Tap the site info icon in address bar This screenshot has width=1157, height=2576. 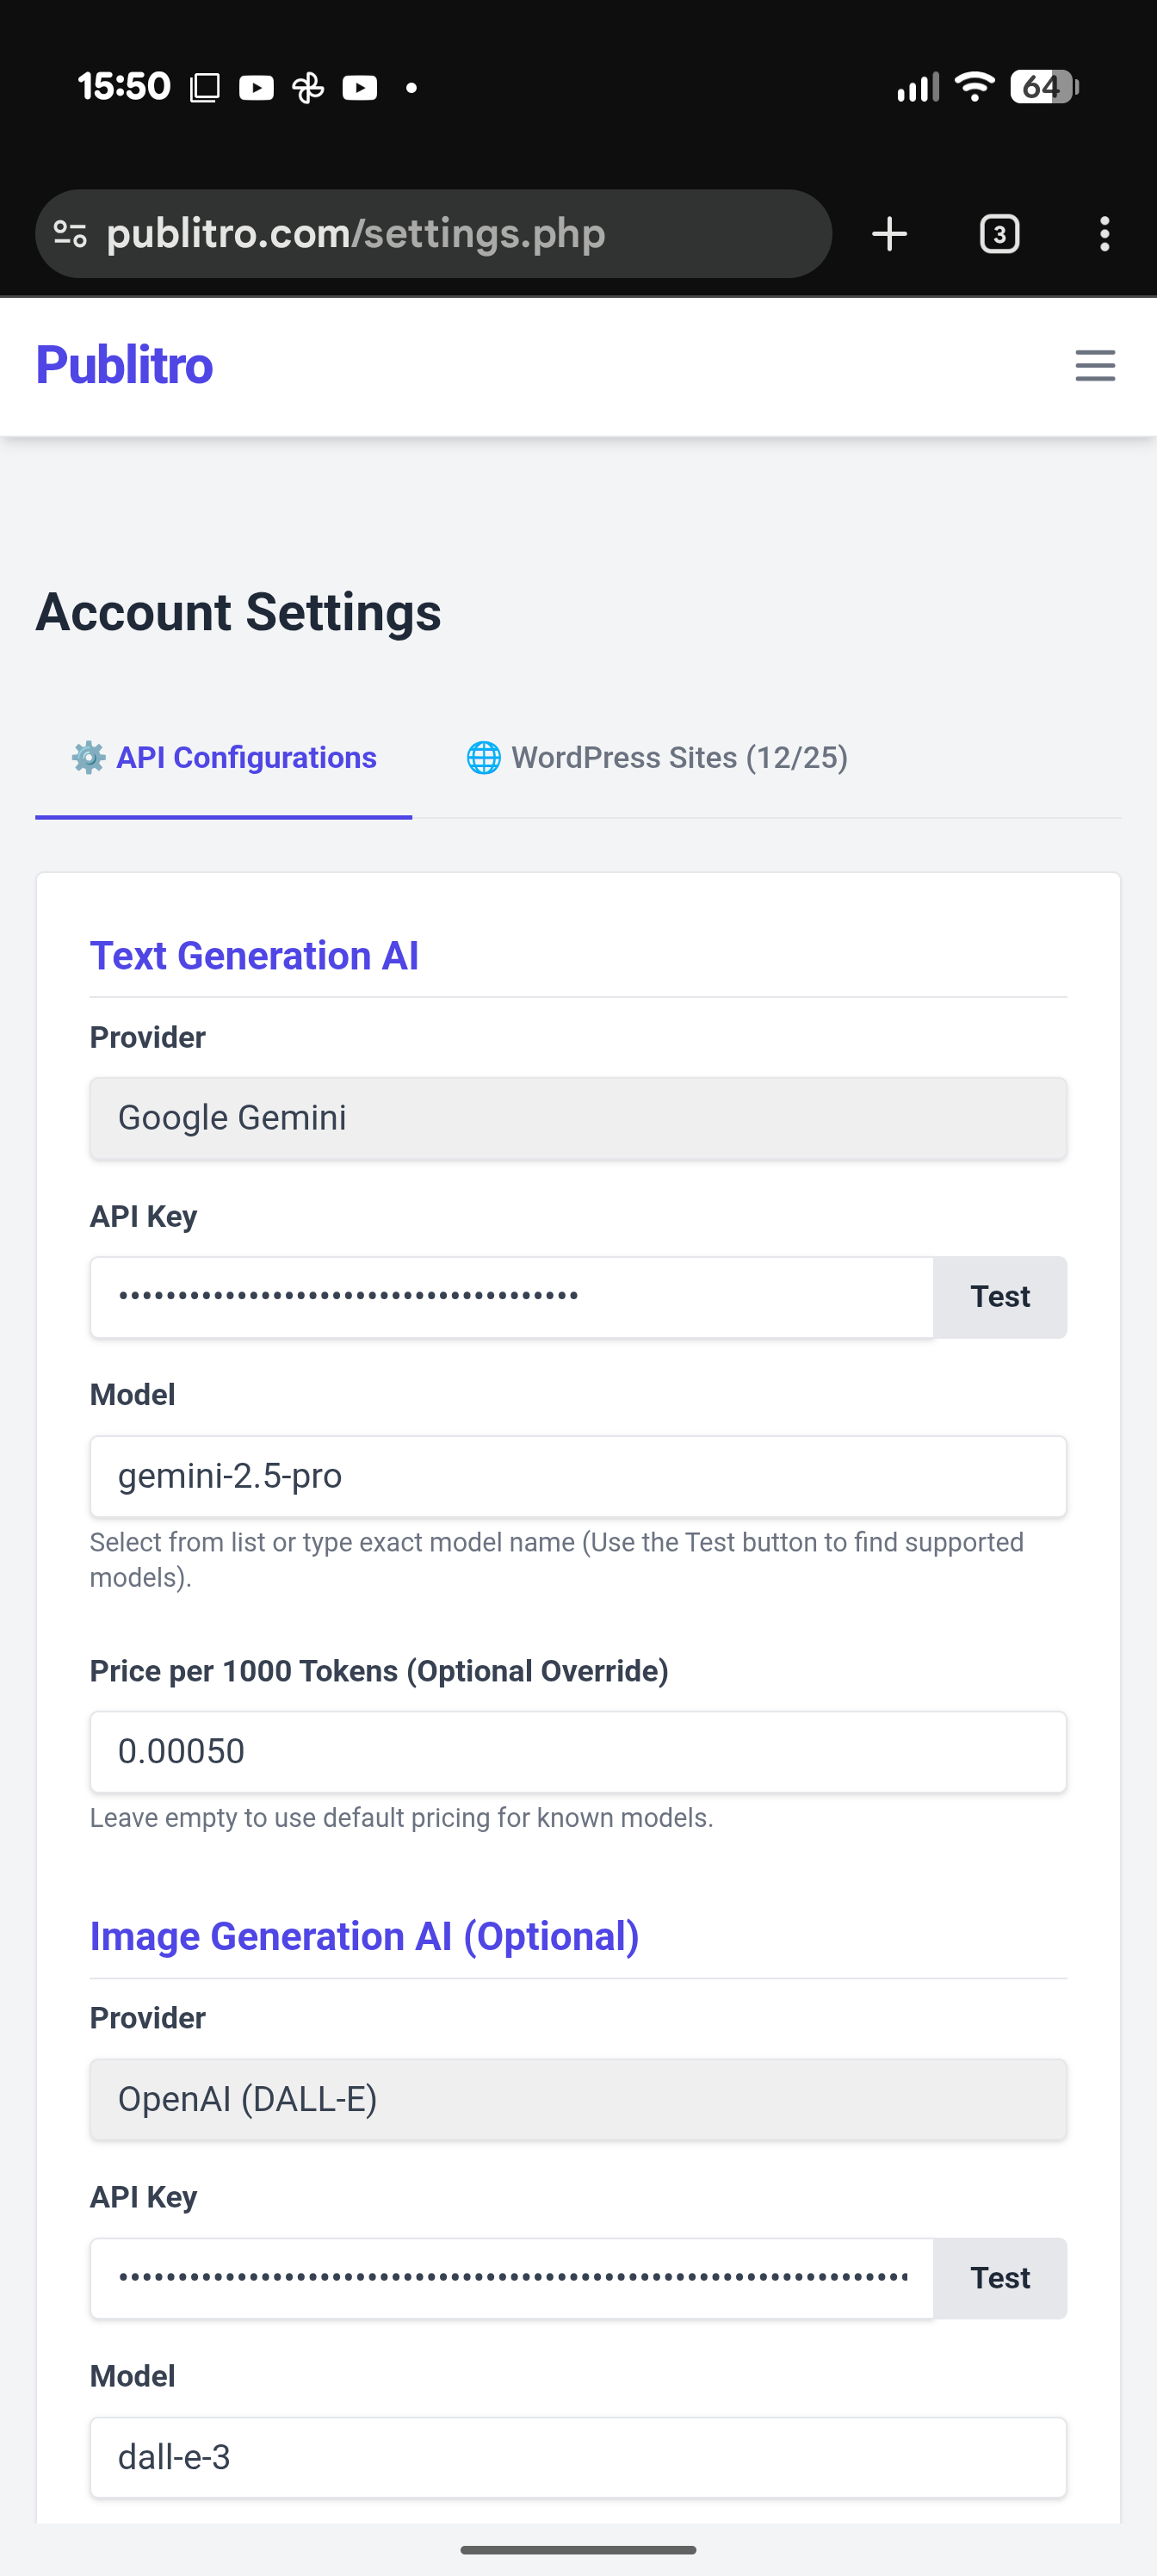click(x=70, y=234)
